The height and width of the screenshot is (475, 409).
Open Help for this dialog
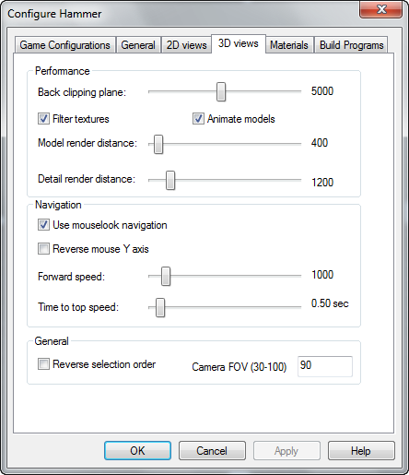(x=361, y=451)
